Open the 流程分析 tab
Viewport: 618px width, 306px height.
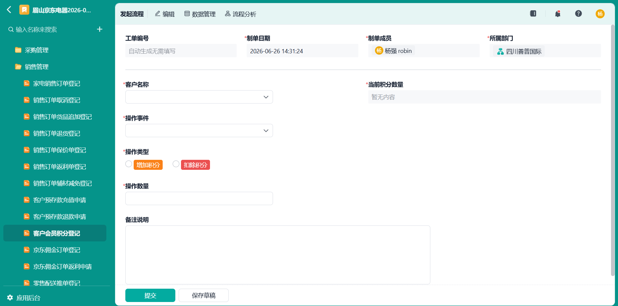click(241, 14)
